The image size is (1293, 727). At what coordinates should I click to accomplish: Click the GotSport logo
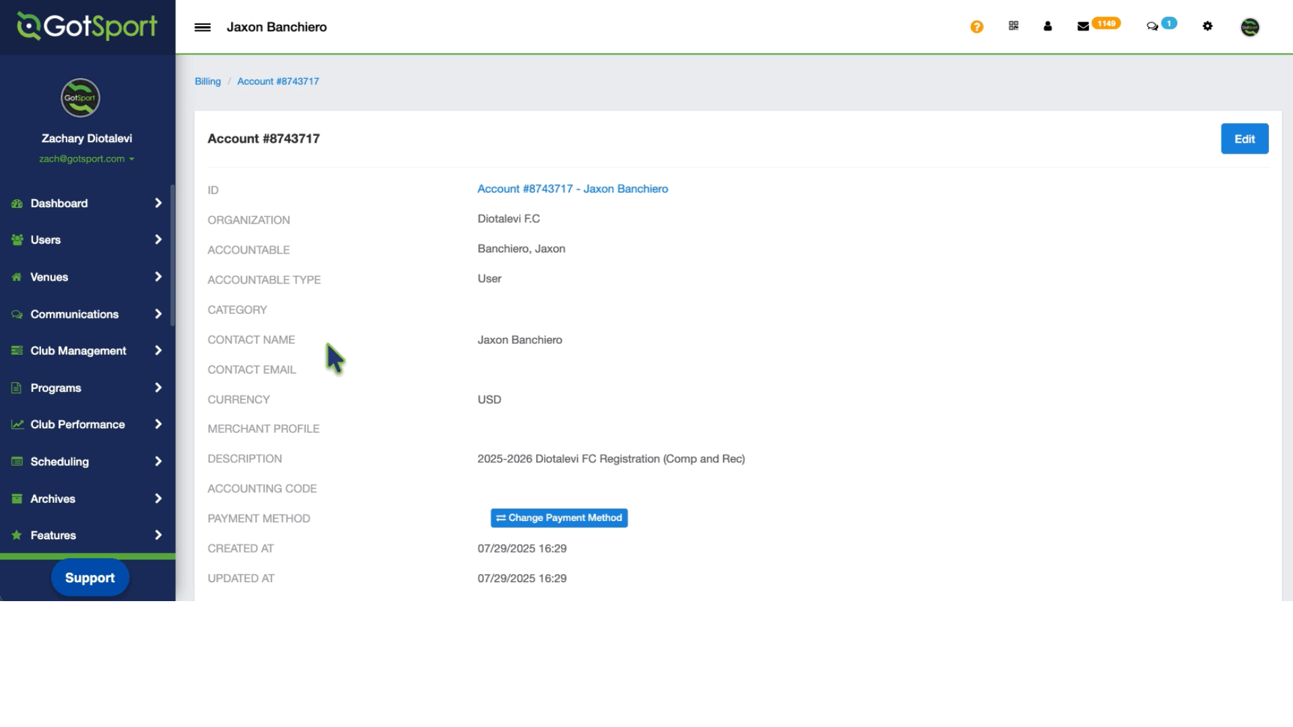pyautogui.click(x=88, y=27)
